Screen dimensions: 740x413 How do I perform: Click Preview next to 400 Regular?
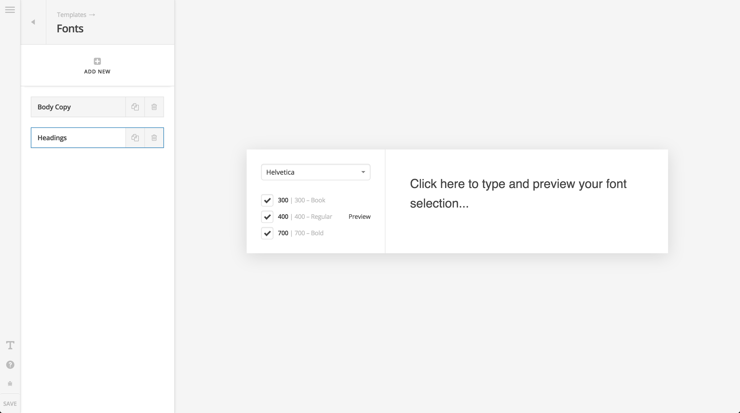tap(359, 217)
